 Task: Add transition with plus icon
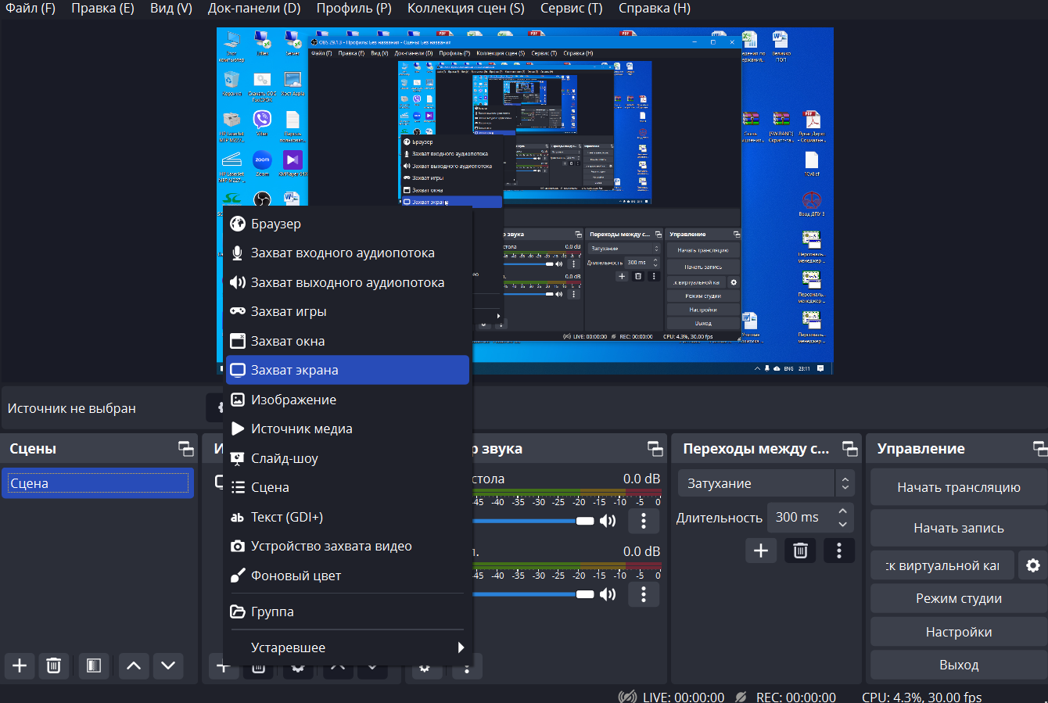coord(761,551)
